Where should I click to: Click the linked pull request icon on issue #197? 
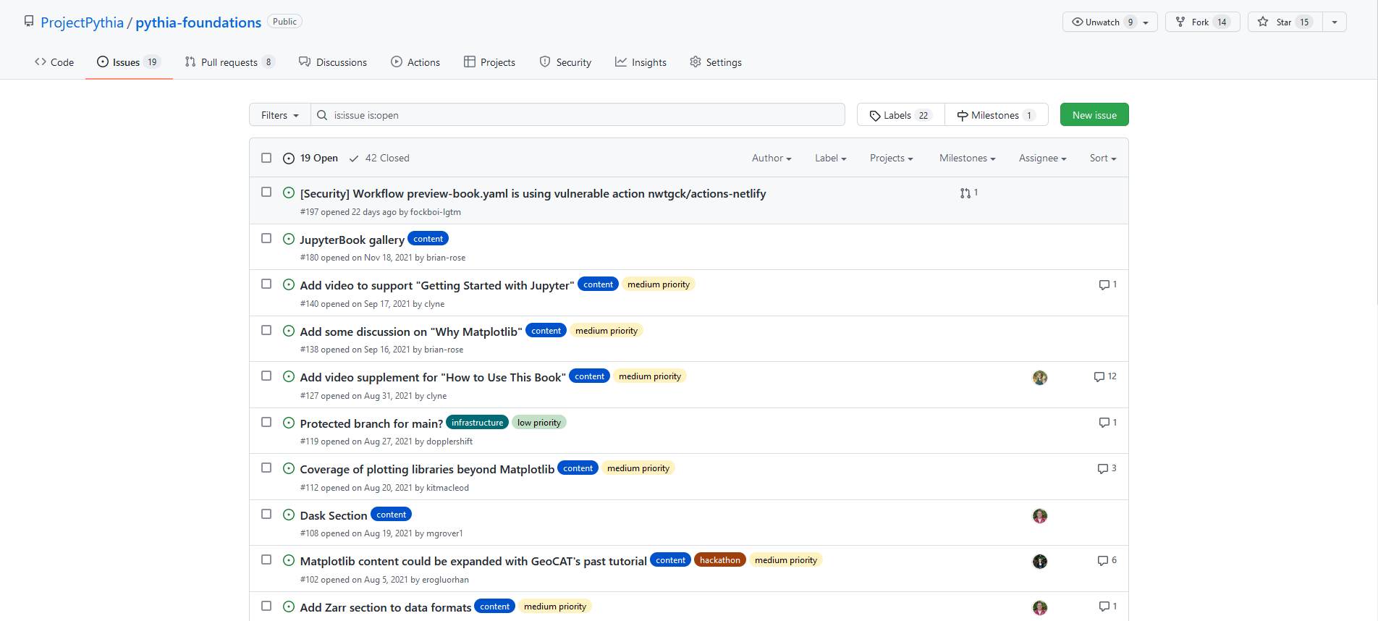pyautogui.click(x=965, y=193)
